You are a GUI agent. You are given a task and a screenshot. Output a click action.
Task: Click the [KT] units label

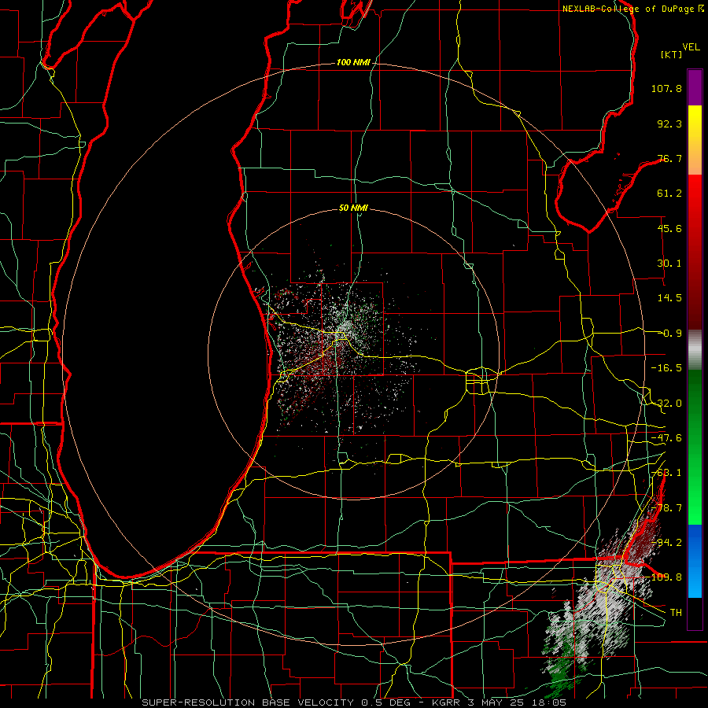pos(672,54)
